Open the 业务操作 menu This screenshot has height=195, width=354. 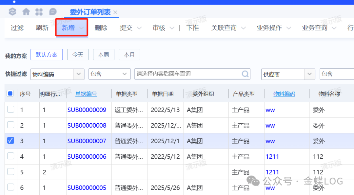pyautogui.click(x=273, y=28)
